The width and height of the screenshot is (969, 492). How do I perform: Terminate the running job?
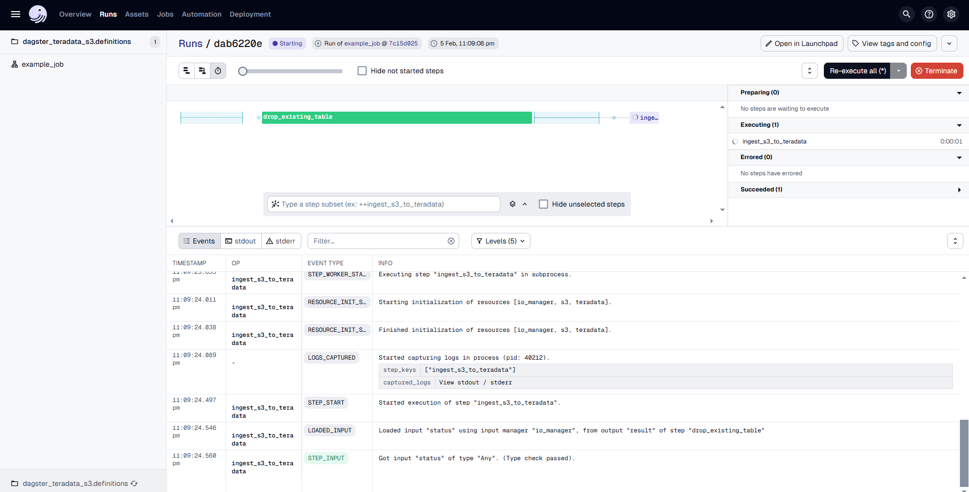pyautogui.click(x=937, y=71)
